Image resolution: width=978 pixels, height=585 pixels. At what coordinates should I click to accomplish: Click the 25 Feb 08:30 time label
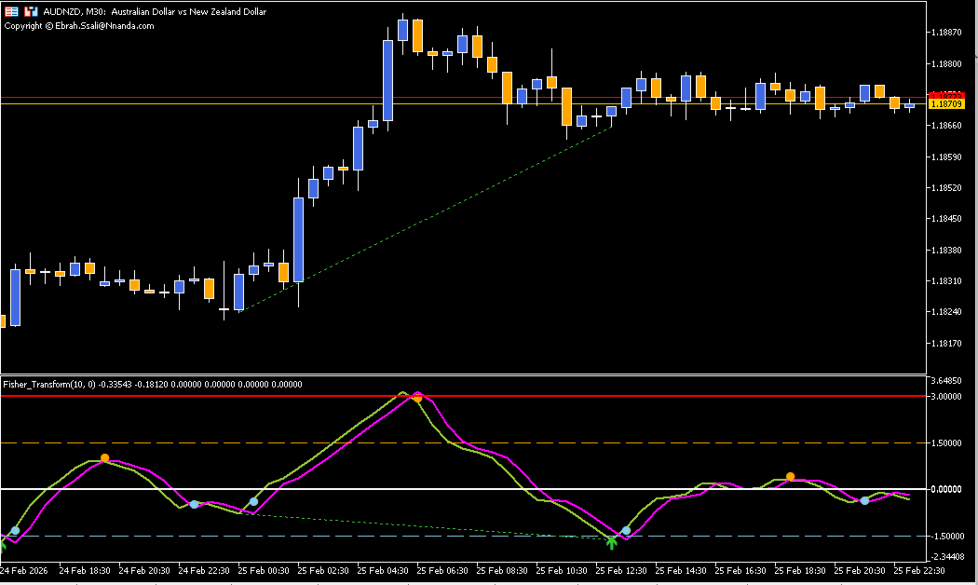pos(502,571)
